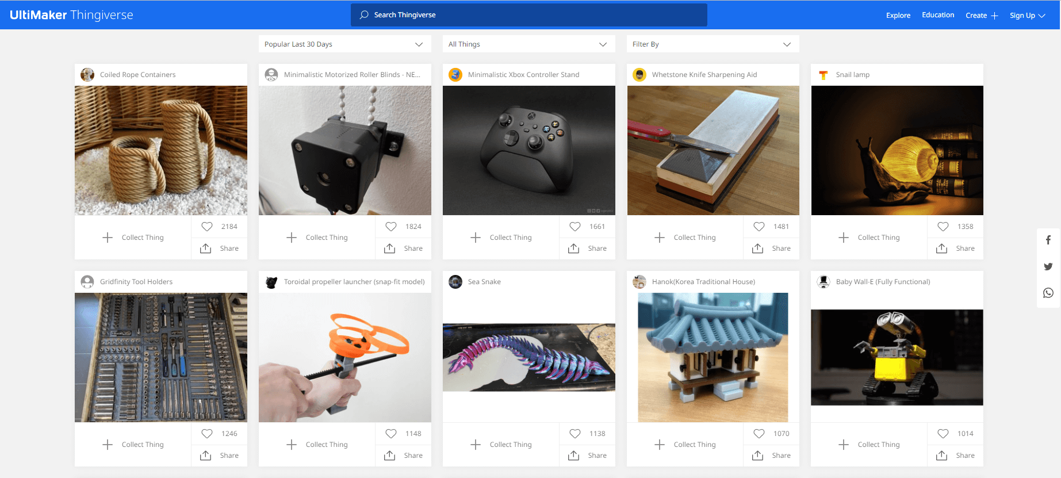1061x478 pixels.
Task: Collect the Gridfinity Tool Holders thing
Action: [x=133, y=445]
